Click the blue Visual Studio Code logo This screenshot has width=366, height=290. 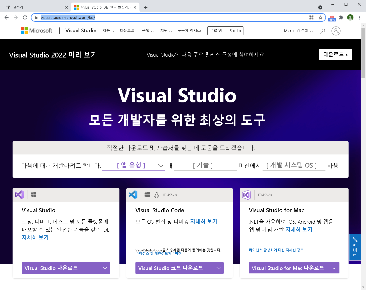[x=133, y=195]
